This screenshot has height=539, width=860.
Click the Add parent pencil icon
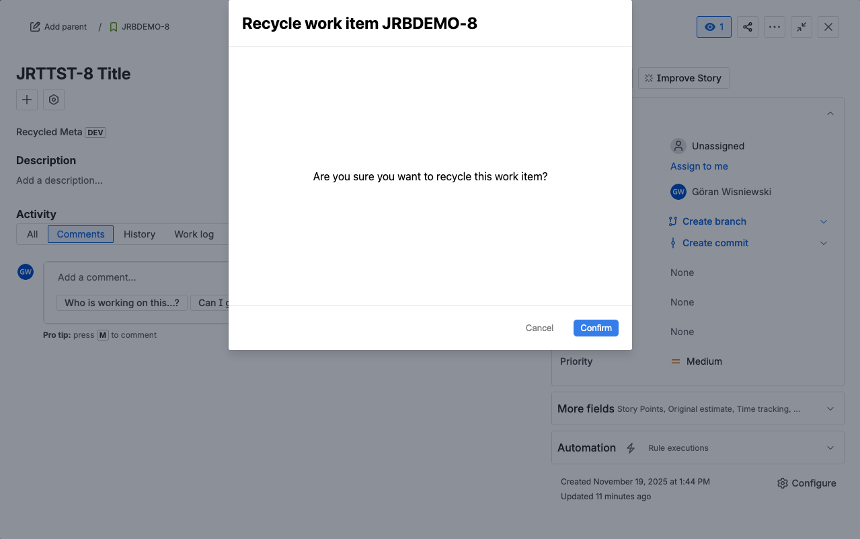point(35,27)
